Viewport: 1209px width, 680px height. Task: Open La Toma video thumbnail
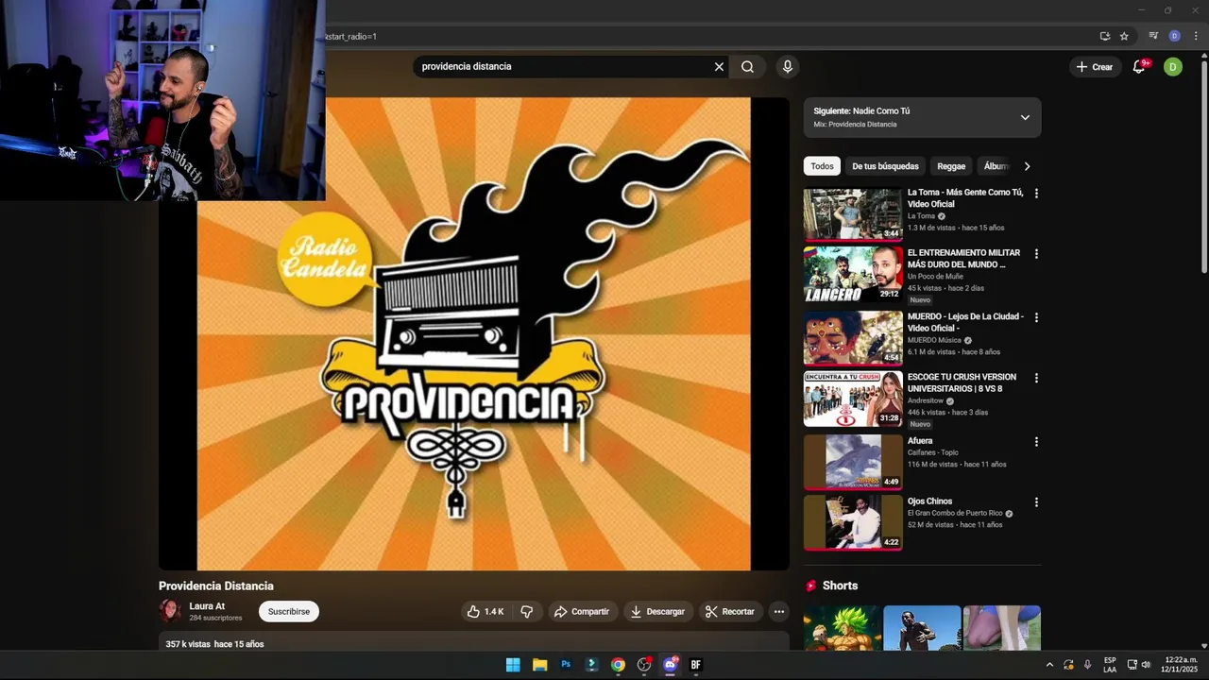point(853,214)
